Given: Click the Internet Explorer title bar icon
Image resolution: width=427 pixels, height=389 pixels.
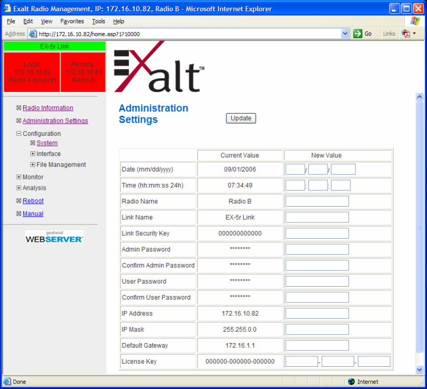Looking at the screenshot, I should [7, 9].
